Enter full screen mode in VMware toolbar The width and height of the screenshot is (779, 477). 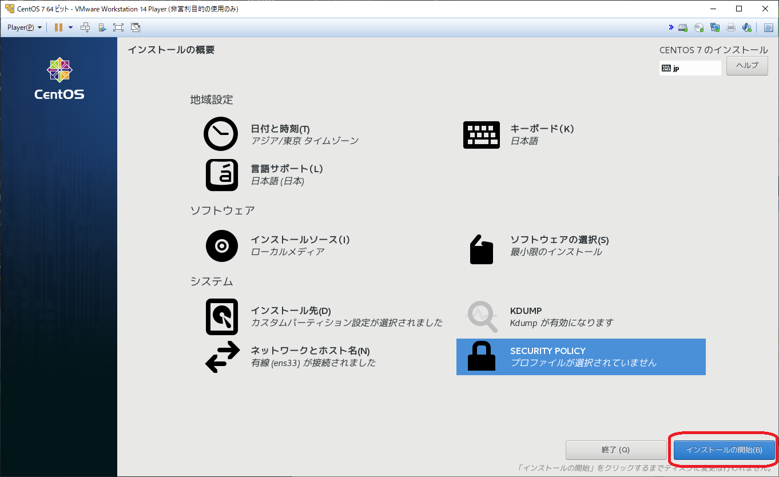[118, 27]
